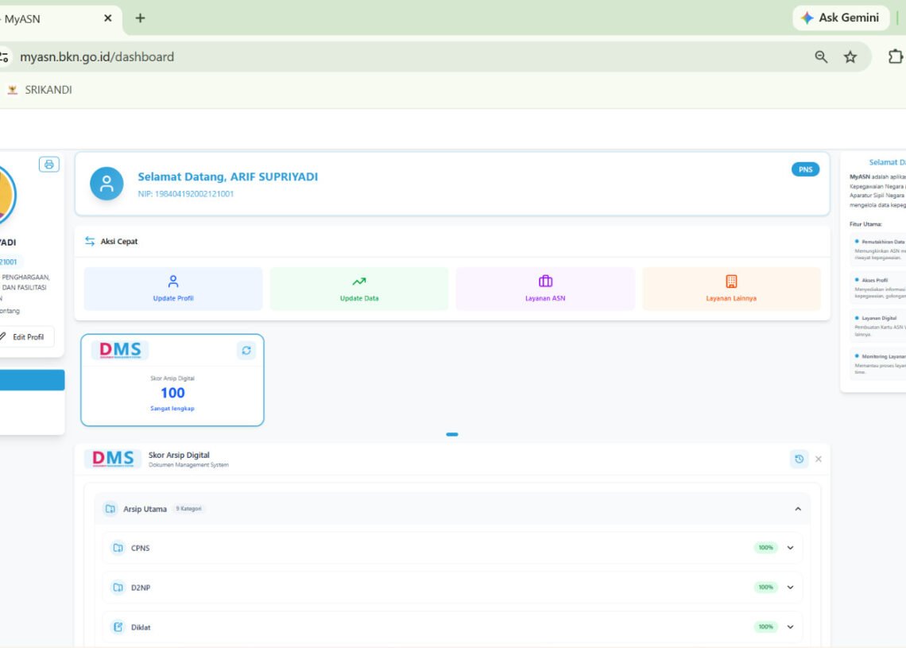Refresh the DMS score card

246,351
